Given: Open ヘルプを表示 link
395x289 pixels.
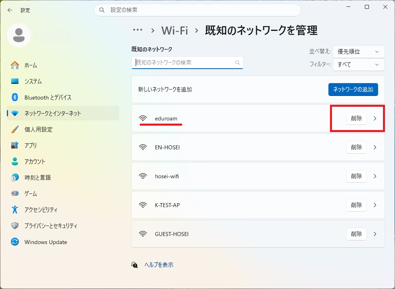Looking at the screenshot, I should point(159,265).
